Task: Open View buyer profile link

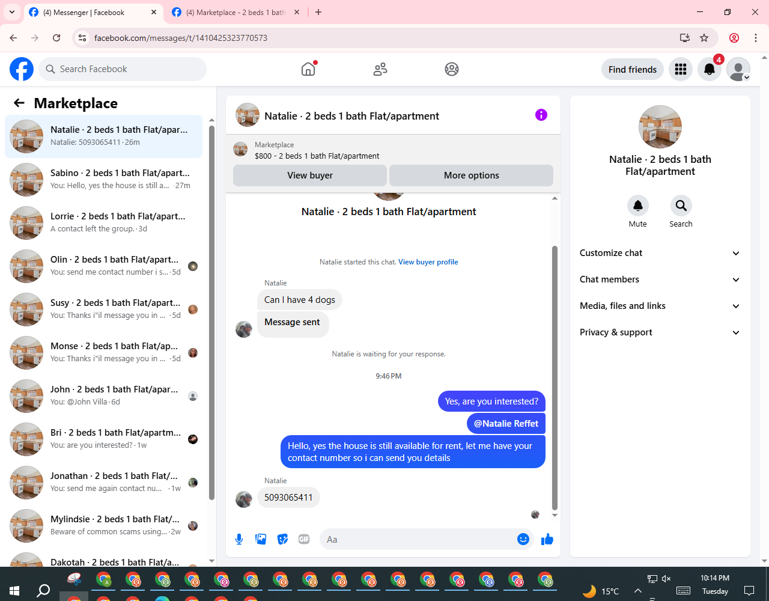Action: click(x=428, y=262)
